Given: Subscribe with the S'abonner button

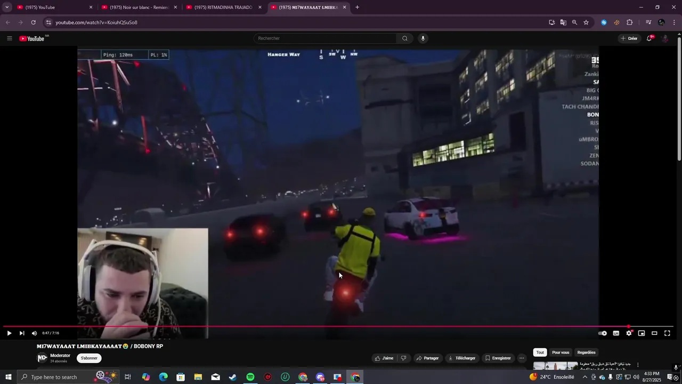Looking at the screenshot, I should 89,358.
